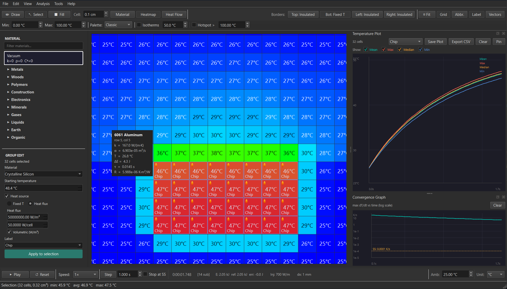Choose the Fill tool
This screenshot has width=507, height=289.
pos(59,15)
